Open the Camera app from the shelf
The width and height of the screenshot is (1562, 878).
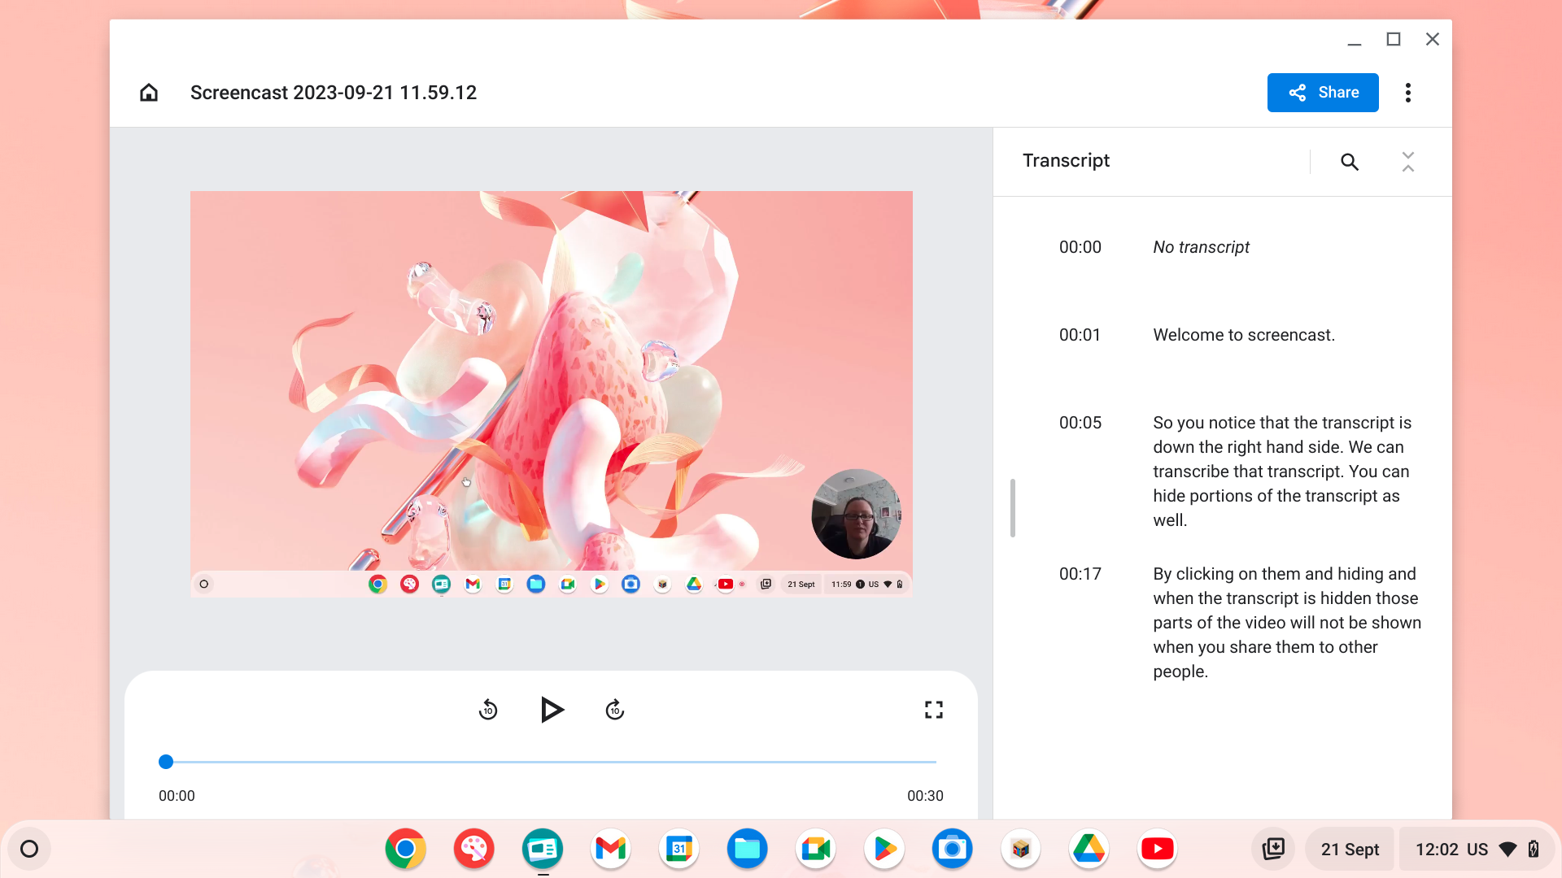pos(952,849)
